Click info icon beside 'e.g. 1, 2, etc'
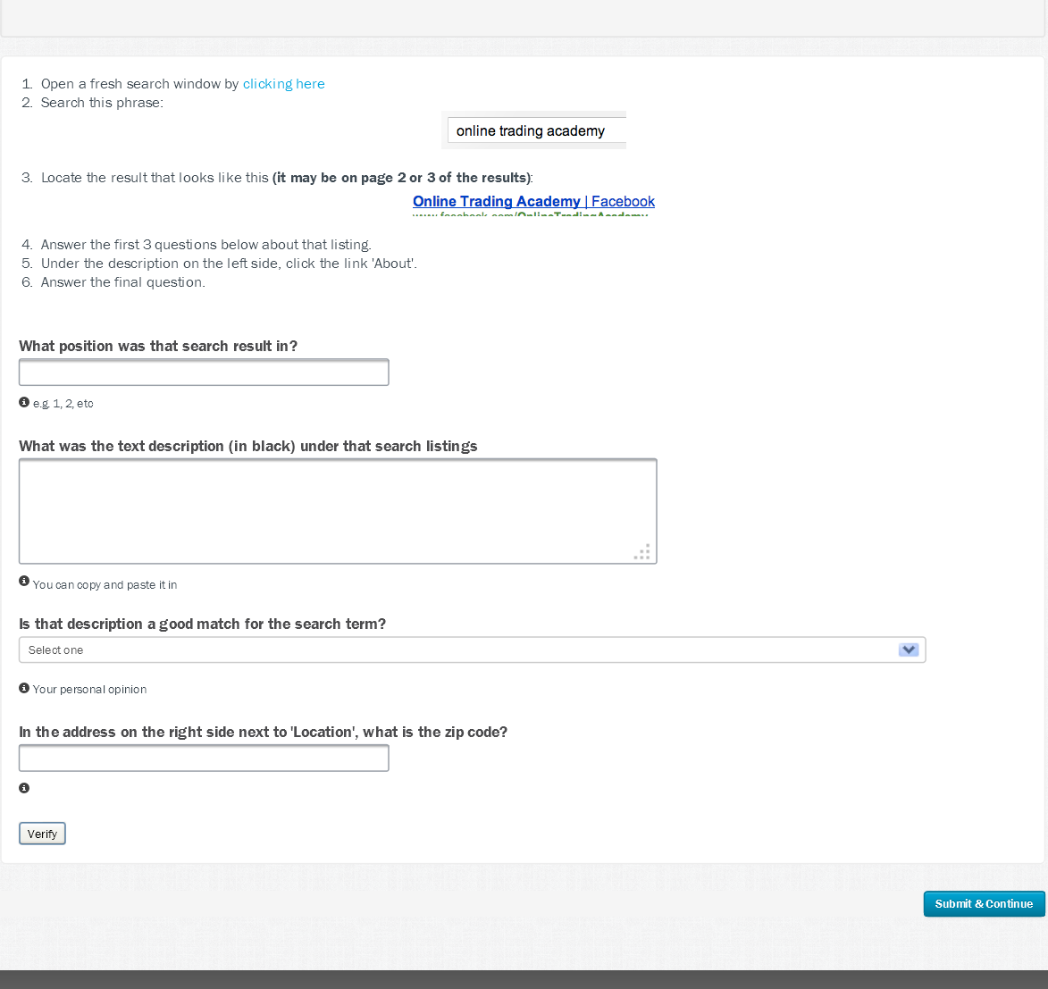Image resolution: width=1048 pixels, height=989 pixels. coord(24,403)
